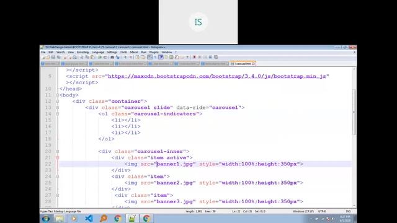
Task: Open the Search menu
Action: click(x=61, y=52)
